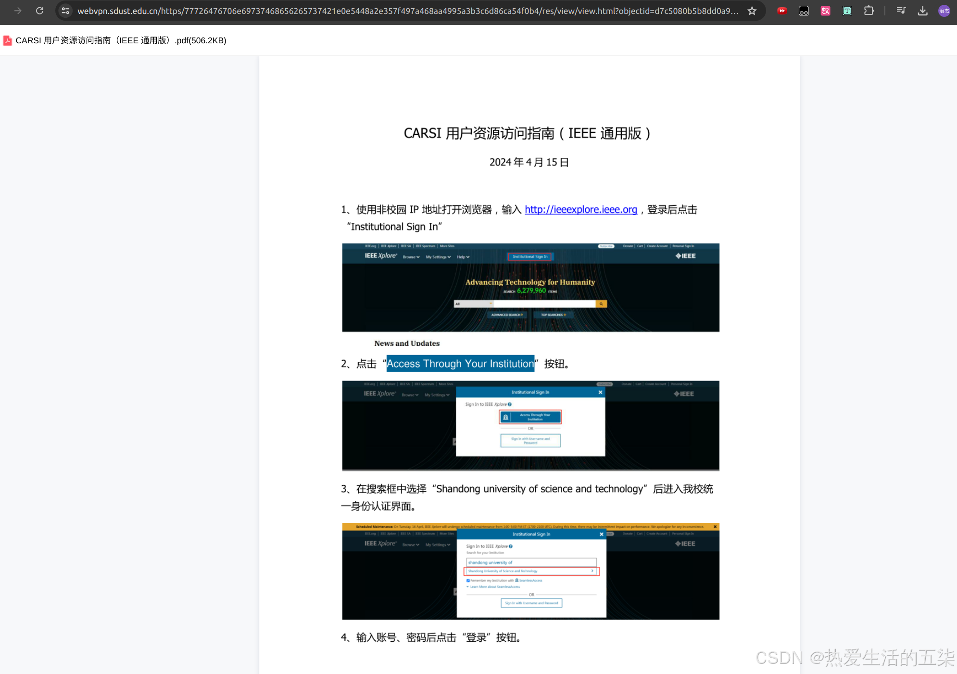Reload the page
957x674 pixels.
coord(40,11)
